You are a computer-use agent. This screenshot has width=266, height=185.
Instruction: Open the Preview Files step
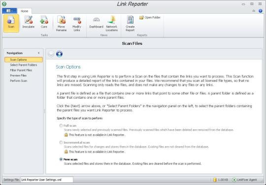[x=18, y=75]
